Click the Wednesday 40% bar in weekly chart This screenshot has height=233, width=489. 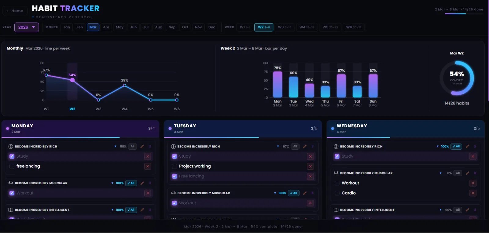coord(310,90)
